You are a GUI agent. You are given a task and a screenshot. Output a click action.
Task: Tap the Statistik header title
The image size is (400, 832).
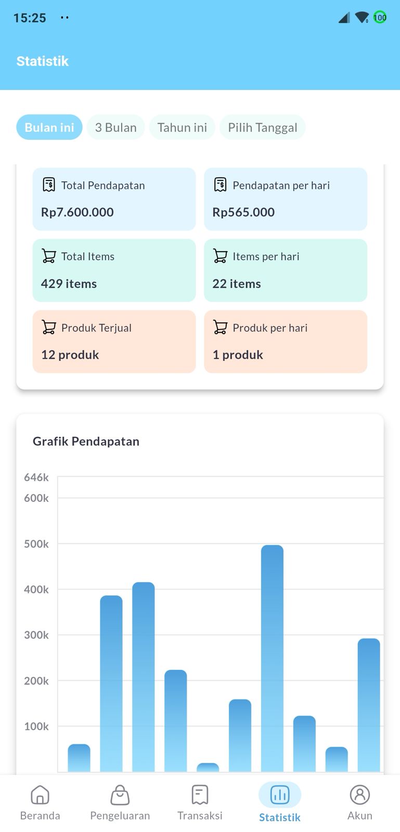click(x=43, y=61)
